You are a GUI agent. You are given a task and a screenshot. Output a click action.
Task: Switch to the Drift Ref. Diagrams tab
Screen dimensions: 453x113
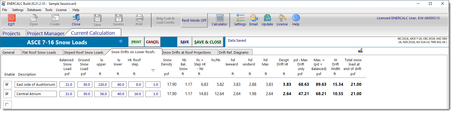[x=234, y=53]
